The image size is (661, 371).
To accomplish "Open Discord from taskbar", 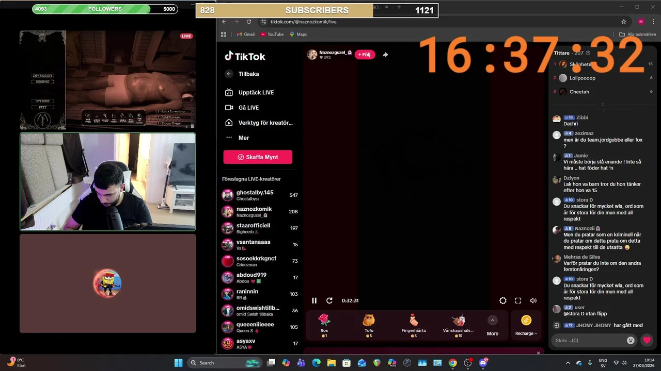I will (484, 363).
